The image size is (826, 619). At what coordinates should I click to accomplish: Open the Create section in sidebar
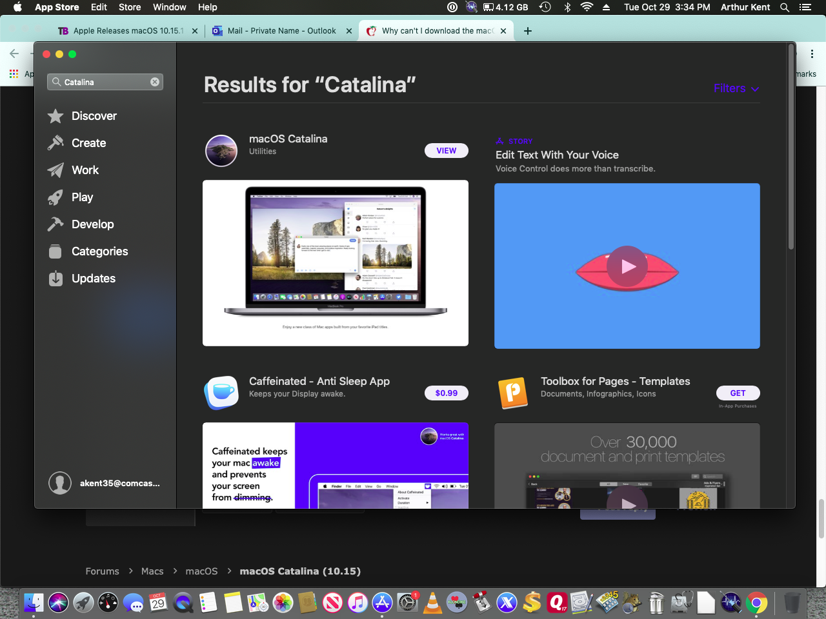tap(77, 143)
